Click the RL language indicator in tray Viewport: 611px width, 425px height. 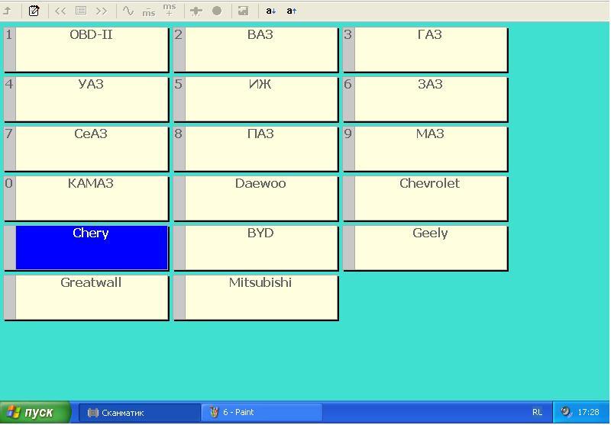tap(537, 412)
